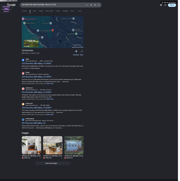Click Read more in the Redfin snippet
Image resolution: width=180 pixels, height=181 pixels.
[x=66, y=82]
